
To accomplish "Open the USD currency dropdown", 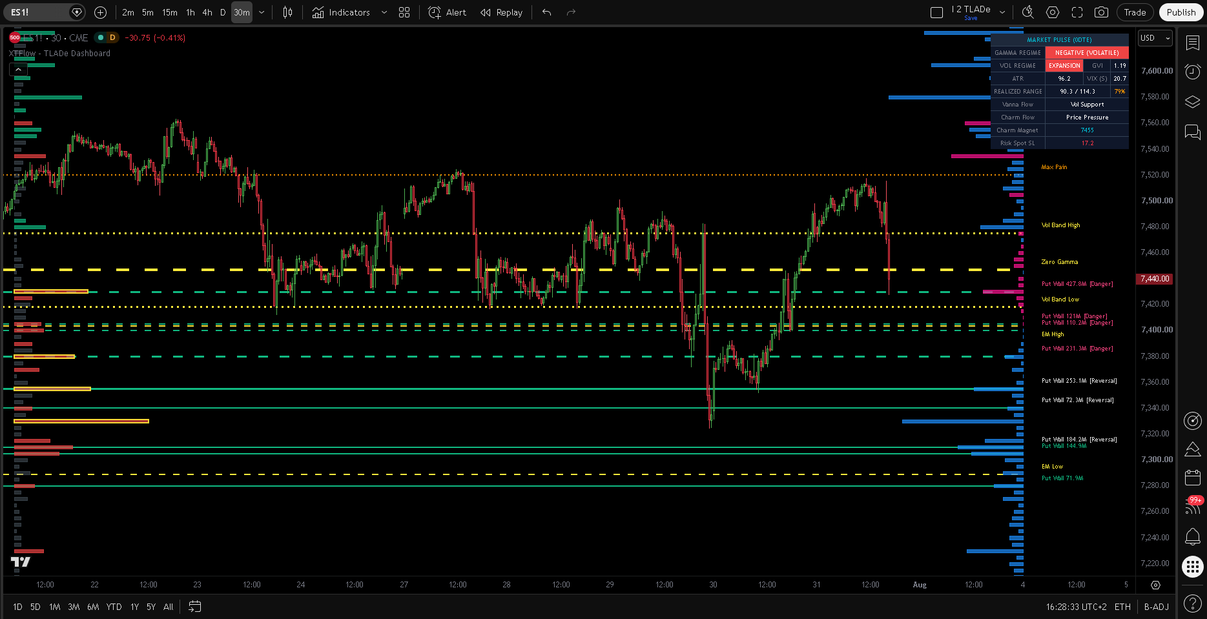I will pos(1155,38).
